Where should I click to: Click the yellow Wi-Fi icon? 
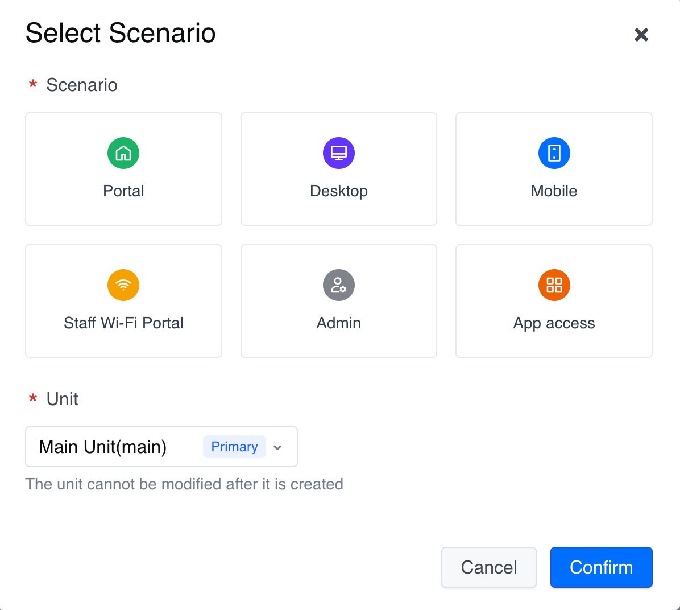pyautogui.click(x=123, y=285)
